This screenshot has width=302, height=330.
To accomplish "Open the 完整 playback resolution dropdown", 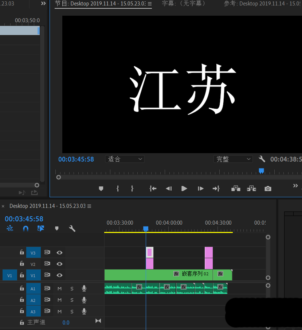I will [233, 159].
